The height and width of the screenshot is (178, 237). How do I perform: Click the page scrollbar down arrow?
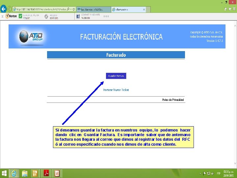235,163
